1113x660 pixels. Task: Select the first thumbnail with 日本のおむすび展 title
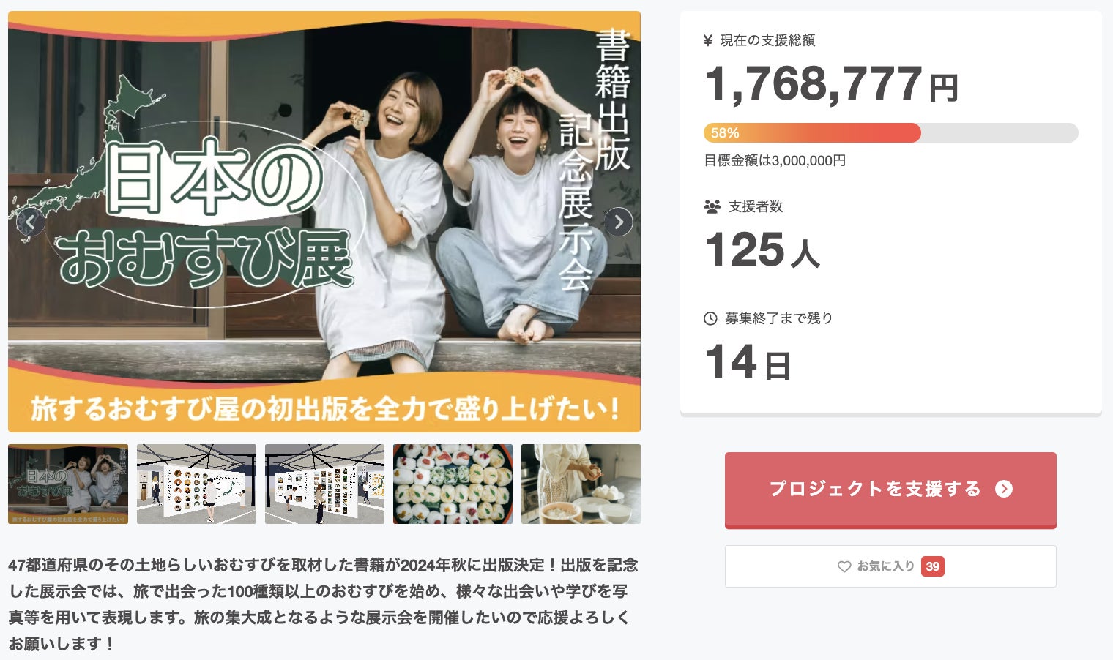68,484
